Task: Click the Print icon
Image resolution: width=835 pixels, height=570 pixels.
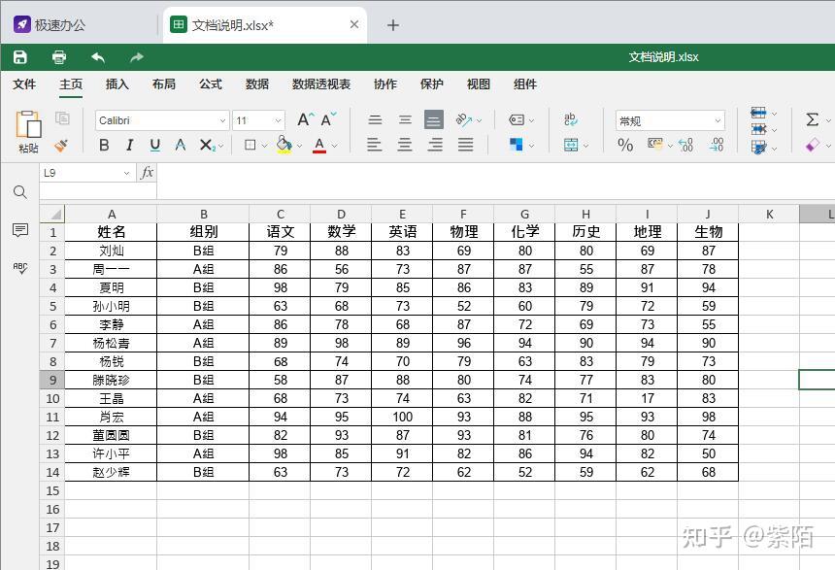Action: pos(59,57)
